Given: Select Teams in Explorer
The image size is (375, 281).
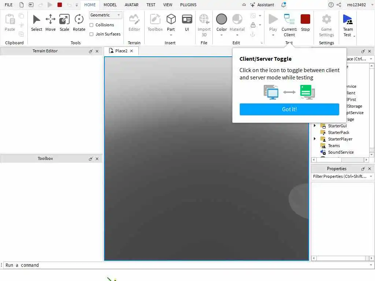Looking at the screenshot, I should click(334, 146).
